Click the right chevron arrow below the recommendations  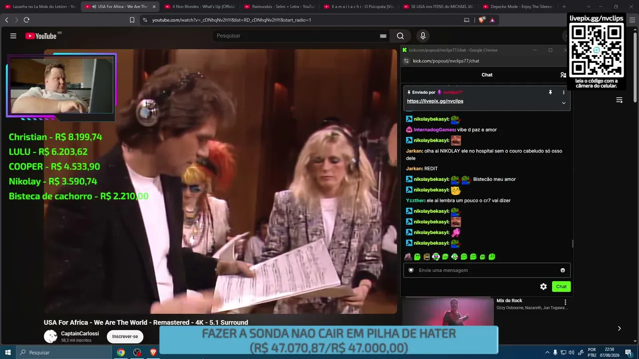click(619, 329)
